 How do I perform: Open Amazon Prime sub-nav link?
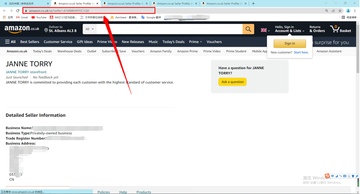(x=187, y=51)
